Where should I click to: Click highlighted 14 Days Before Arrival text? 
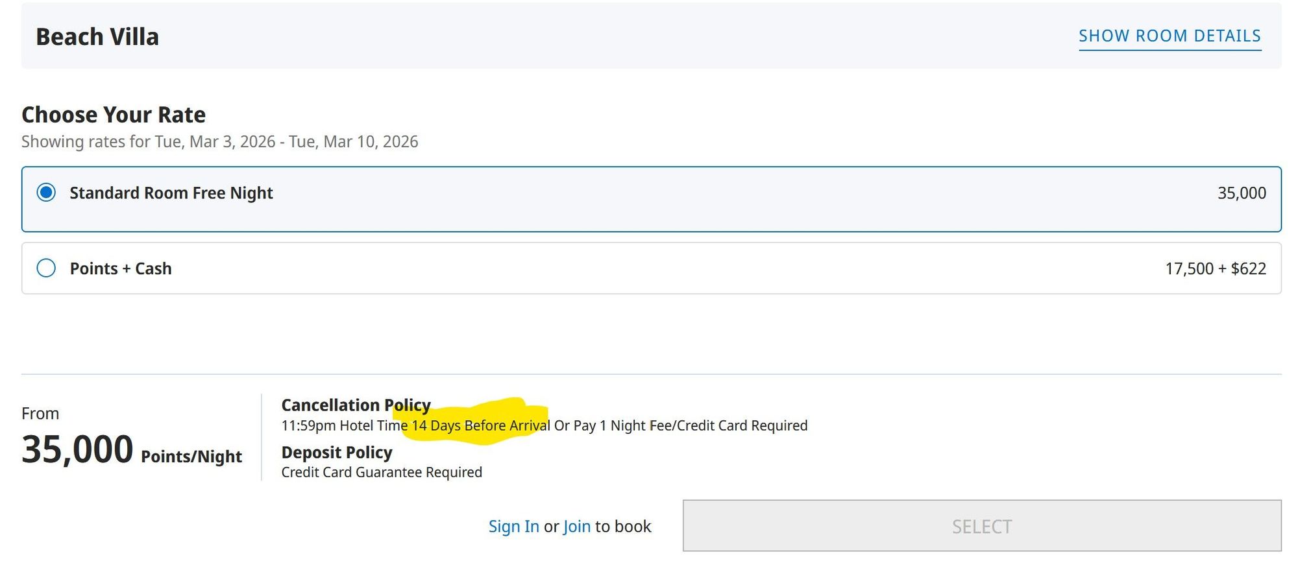click(x=481, y=425)
